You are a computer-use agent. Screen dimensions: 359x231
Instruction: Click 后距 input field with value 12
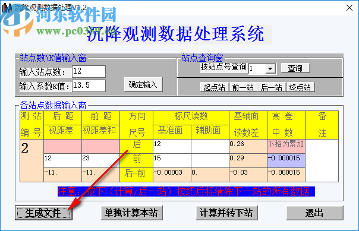pyautogui.click(x=63, y=160)
